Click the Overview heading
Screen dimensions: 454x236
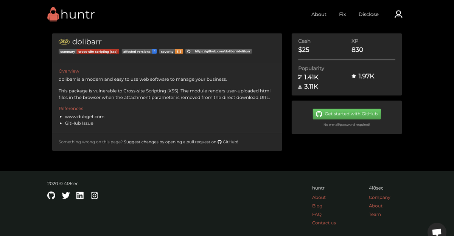tap(69, 71)
